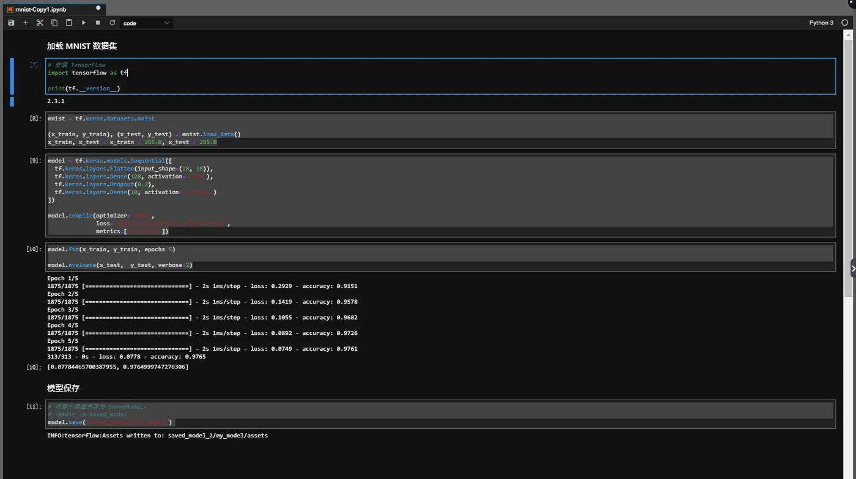
Task: Click the [10]: input prompt of fit cell
Action: point(34,249)
